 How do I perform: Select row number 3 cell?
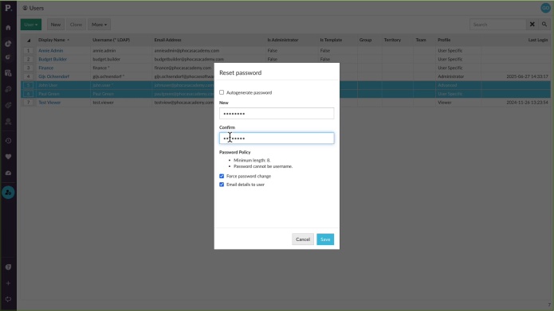pyautogui.click(x=29, y=68)
